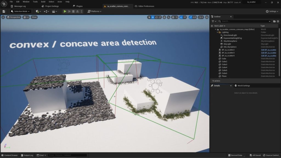Expand the Platforms dropdown
The image size is (281, 158).
94,11
